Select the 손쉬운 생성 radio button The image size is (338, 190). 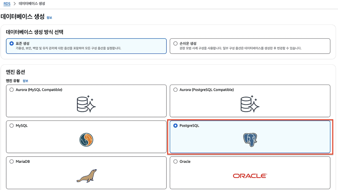(x=175, y=43)
